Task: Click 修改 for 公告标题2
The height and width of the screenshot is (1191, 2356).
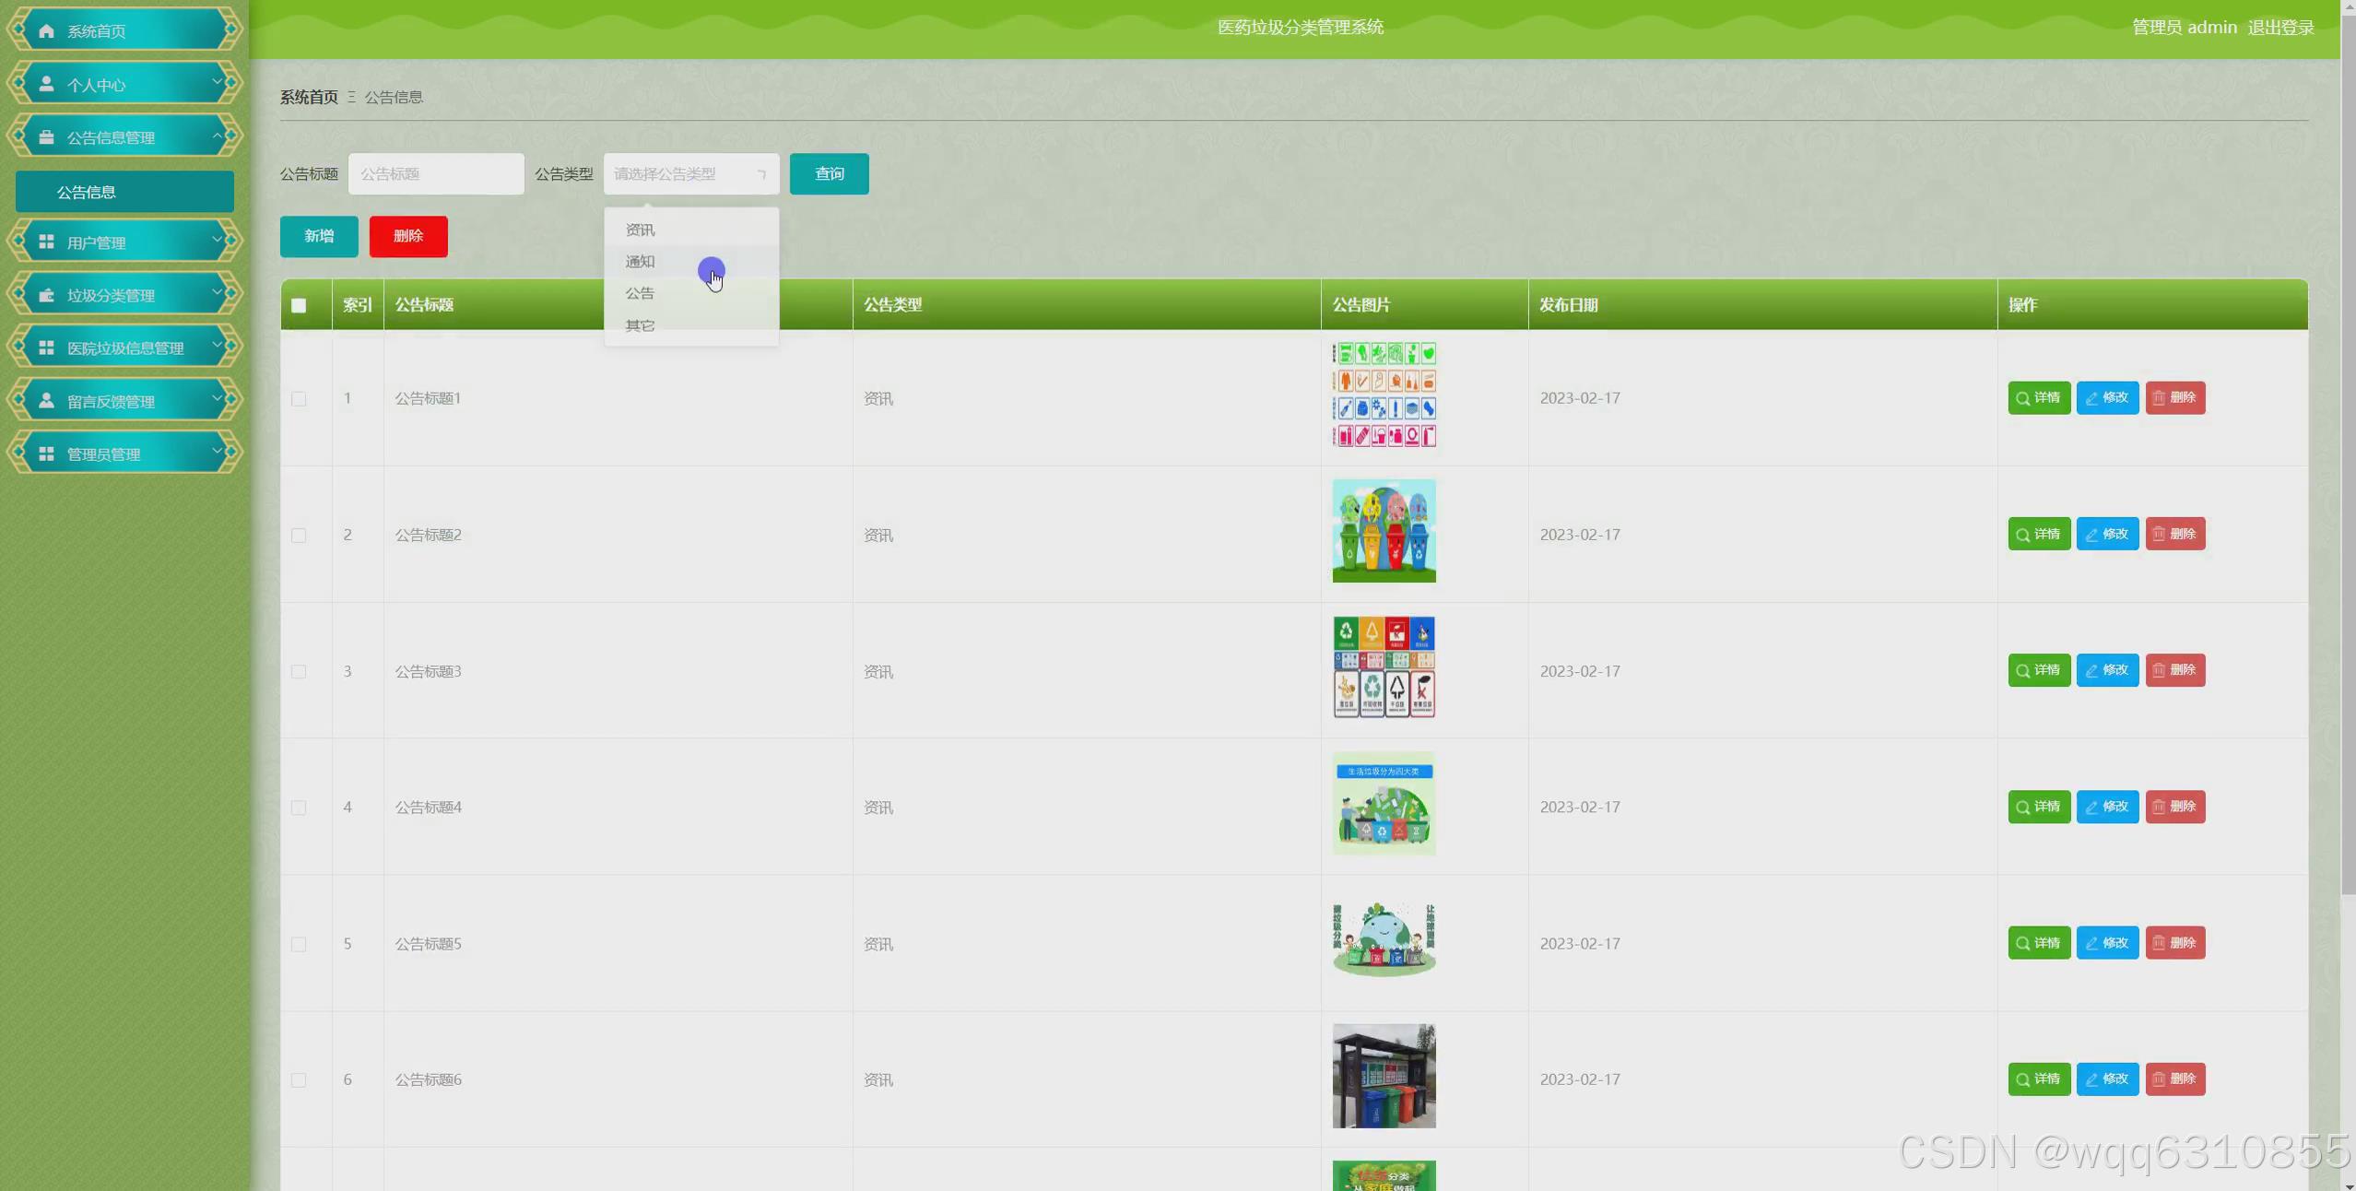Action: 2107,534
